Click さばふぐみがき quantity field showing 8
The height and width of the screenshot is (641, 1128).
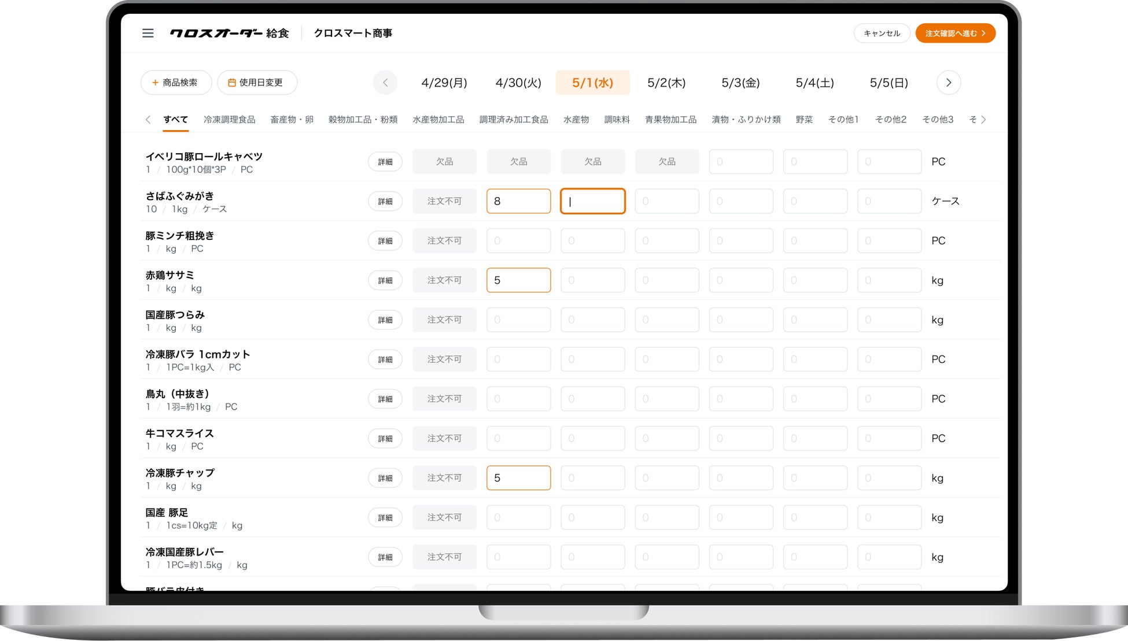[518, 201]
